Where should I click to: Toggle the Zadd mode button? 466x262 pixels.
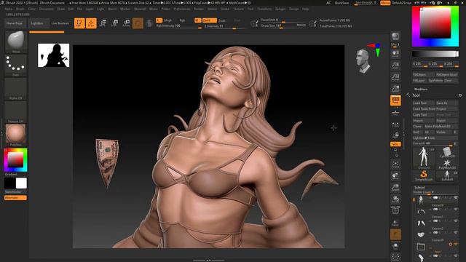tap(209, 20)
